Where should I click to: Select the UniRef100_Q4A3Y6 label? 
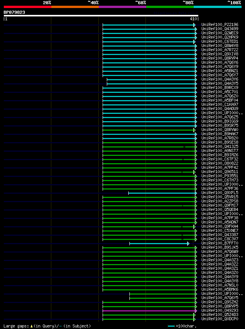coord(220,79)
